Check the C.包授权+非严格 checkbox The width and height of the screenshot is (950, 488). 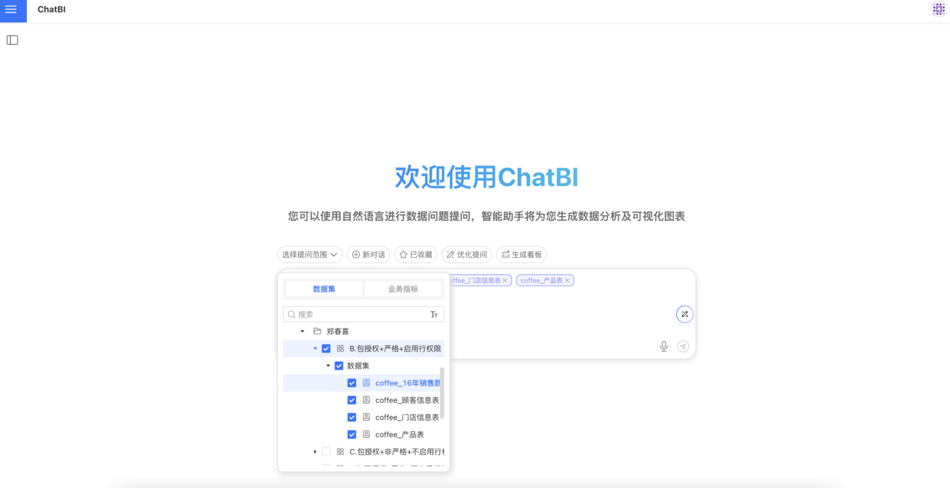pos(326,452)
